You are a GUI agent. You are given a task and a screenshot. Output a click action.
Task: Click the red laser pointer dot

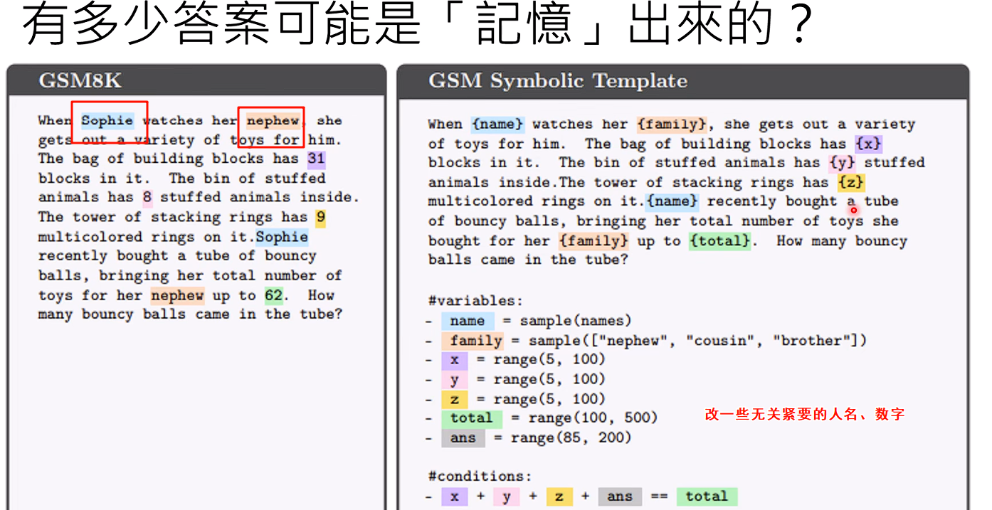(853, 210)
